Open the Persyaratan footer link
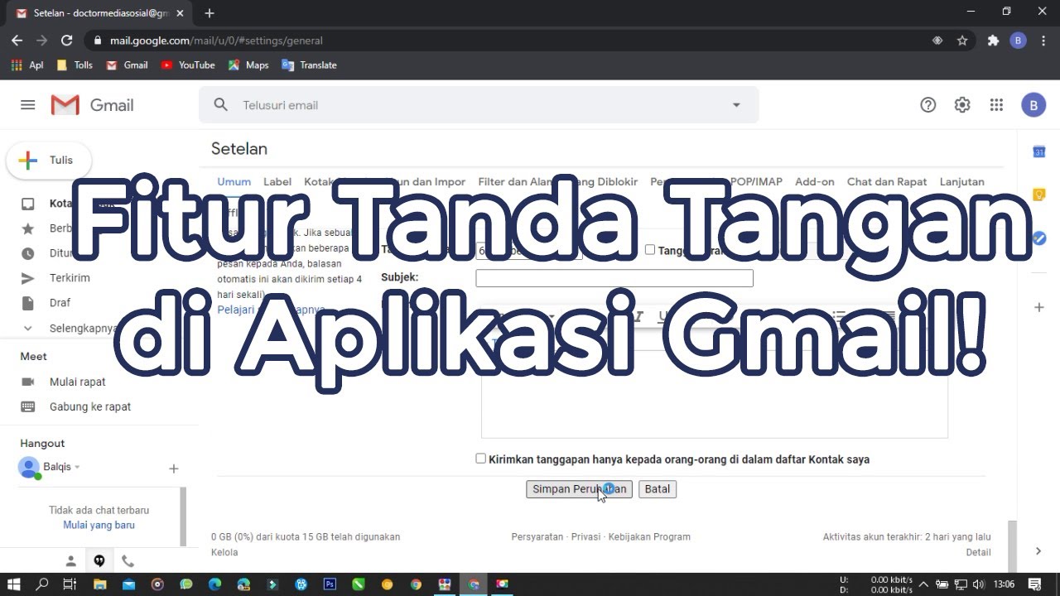The height and width of the screenshot is (596, 1060). pyautogui.click(x=537, y=536)
